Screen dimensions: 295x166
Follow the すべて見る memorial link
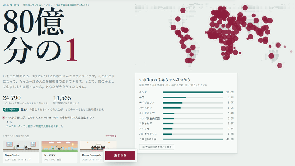pyautogui.click(x=111, y=136)
